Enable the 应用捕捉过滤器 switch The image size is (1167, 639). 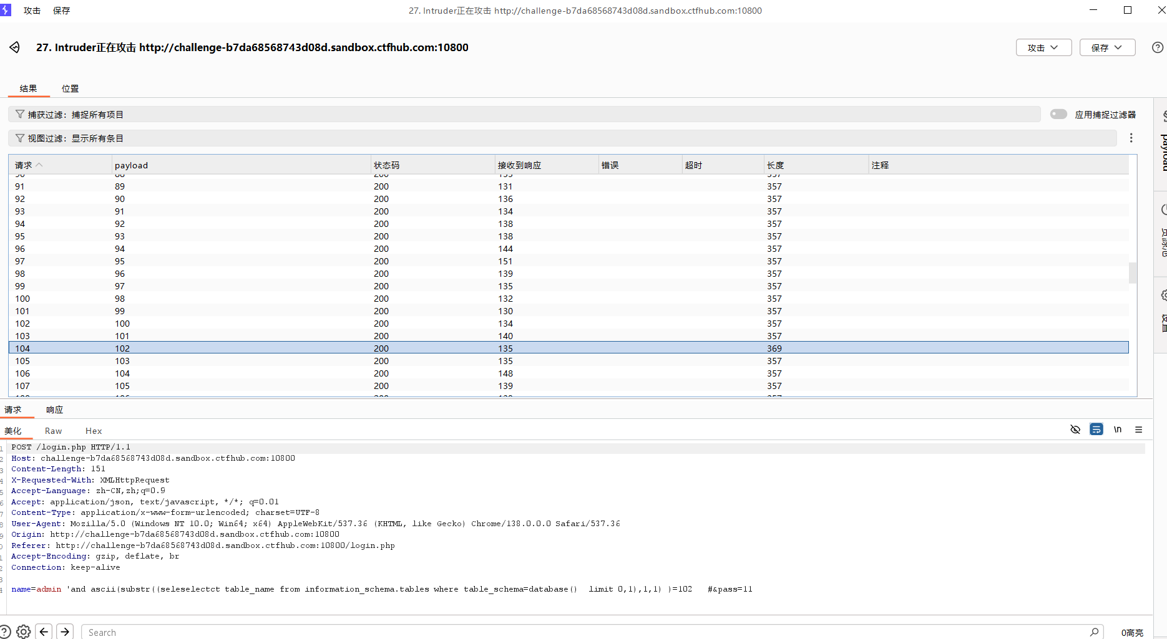(x=1058, y=114)
